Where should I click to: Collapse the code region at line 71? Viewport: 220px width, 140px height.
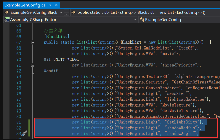tap(32, 65)
